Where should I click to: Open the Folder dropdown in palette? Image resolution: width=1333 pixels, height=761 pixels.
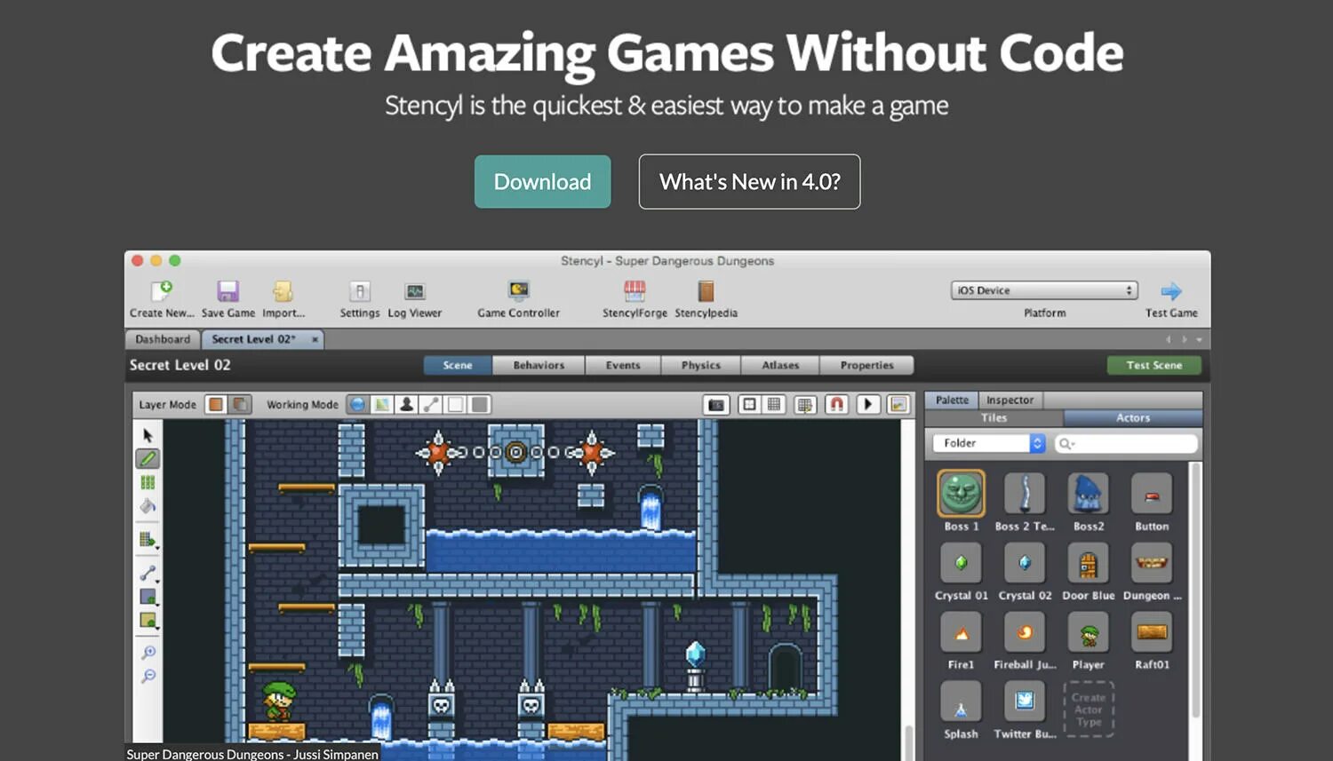click(x=989, y=443)
